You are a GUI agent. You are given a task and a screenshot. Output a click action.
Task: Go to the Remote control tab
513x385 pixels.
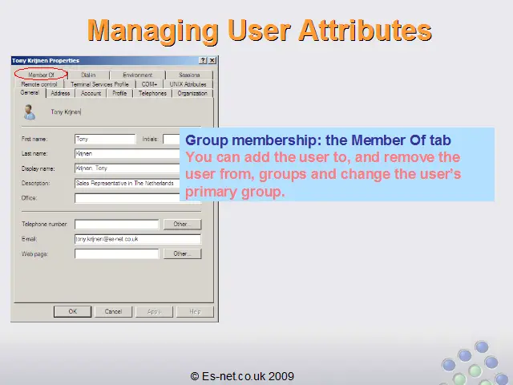click(39, 83)
